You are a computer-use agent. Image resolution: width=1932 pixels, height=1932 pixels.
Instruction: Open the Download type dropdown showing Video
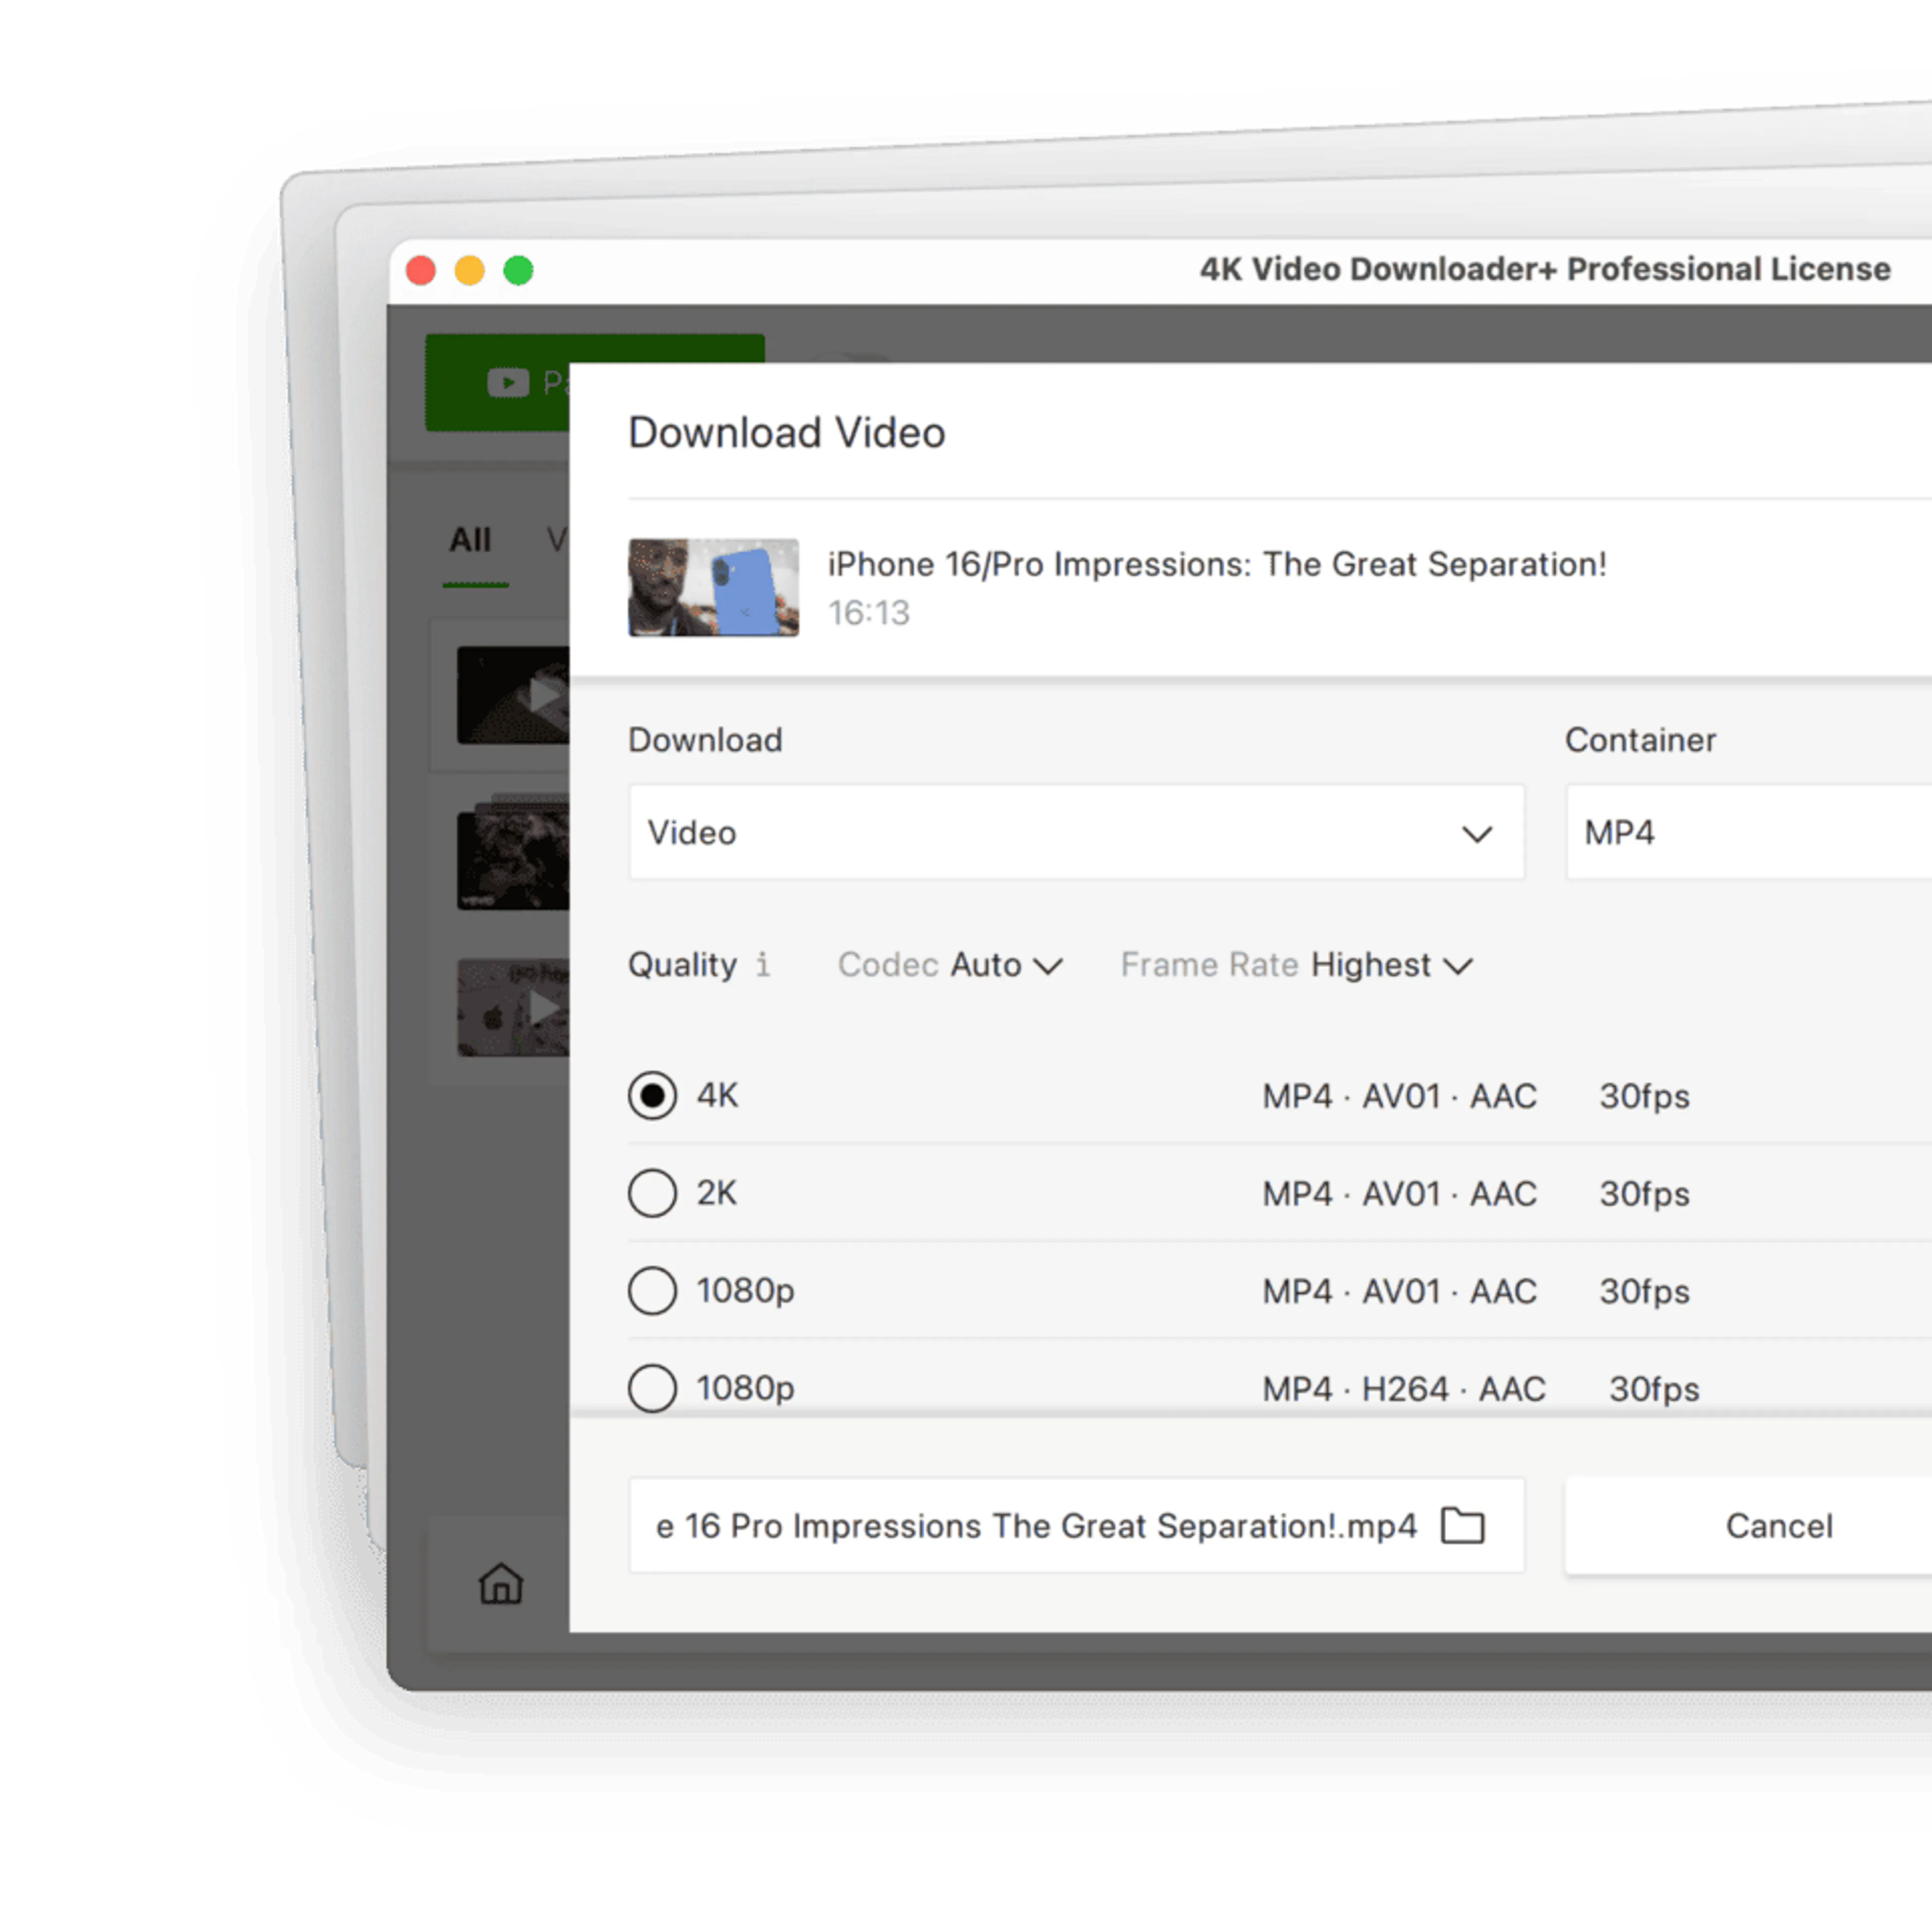tap(1076, 832)
